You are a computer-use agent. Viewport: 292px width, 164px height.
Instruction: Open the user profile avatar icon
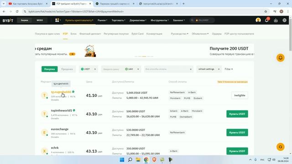(258, 20)
